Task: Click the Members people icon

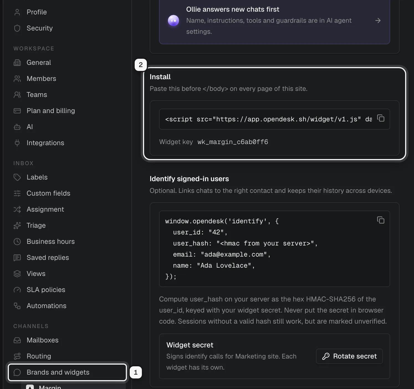Action: click(17, 79)
